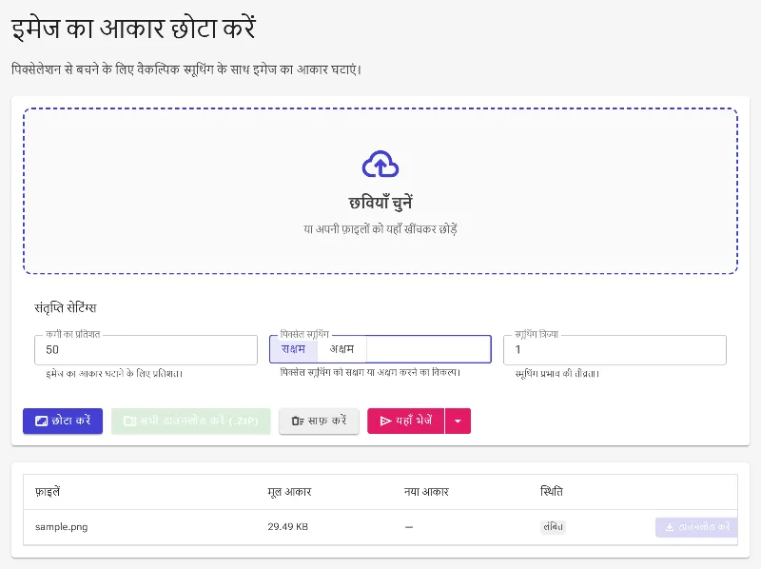Click the helper text under percentage field
Screen dimensions: 761x569
(114, 374)
